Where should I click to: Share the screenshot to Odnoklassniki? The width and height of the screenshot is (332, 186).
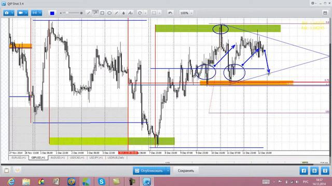(325, 171)
